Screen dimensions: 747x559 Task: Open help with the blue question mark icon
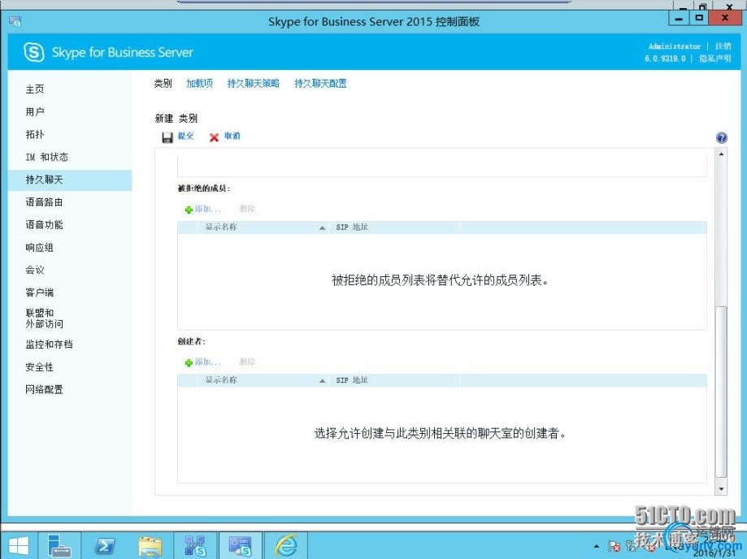pos(721,137)
